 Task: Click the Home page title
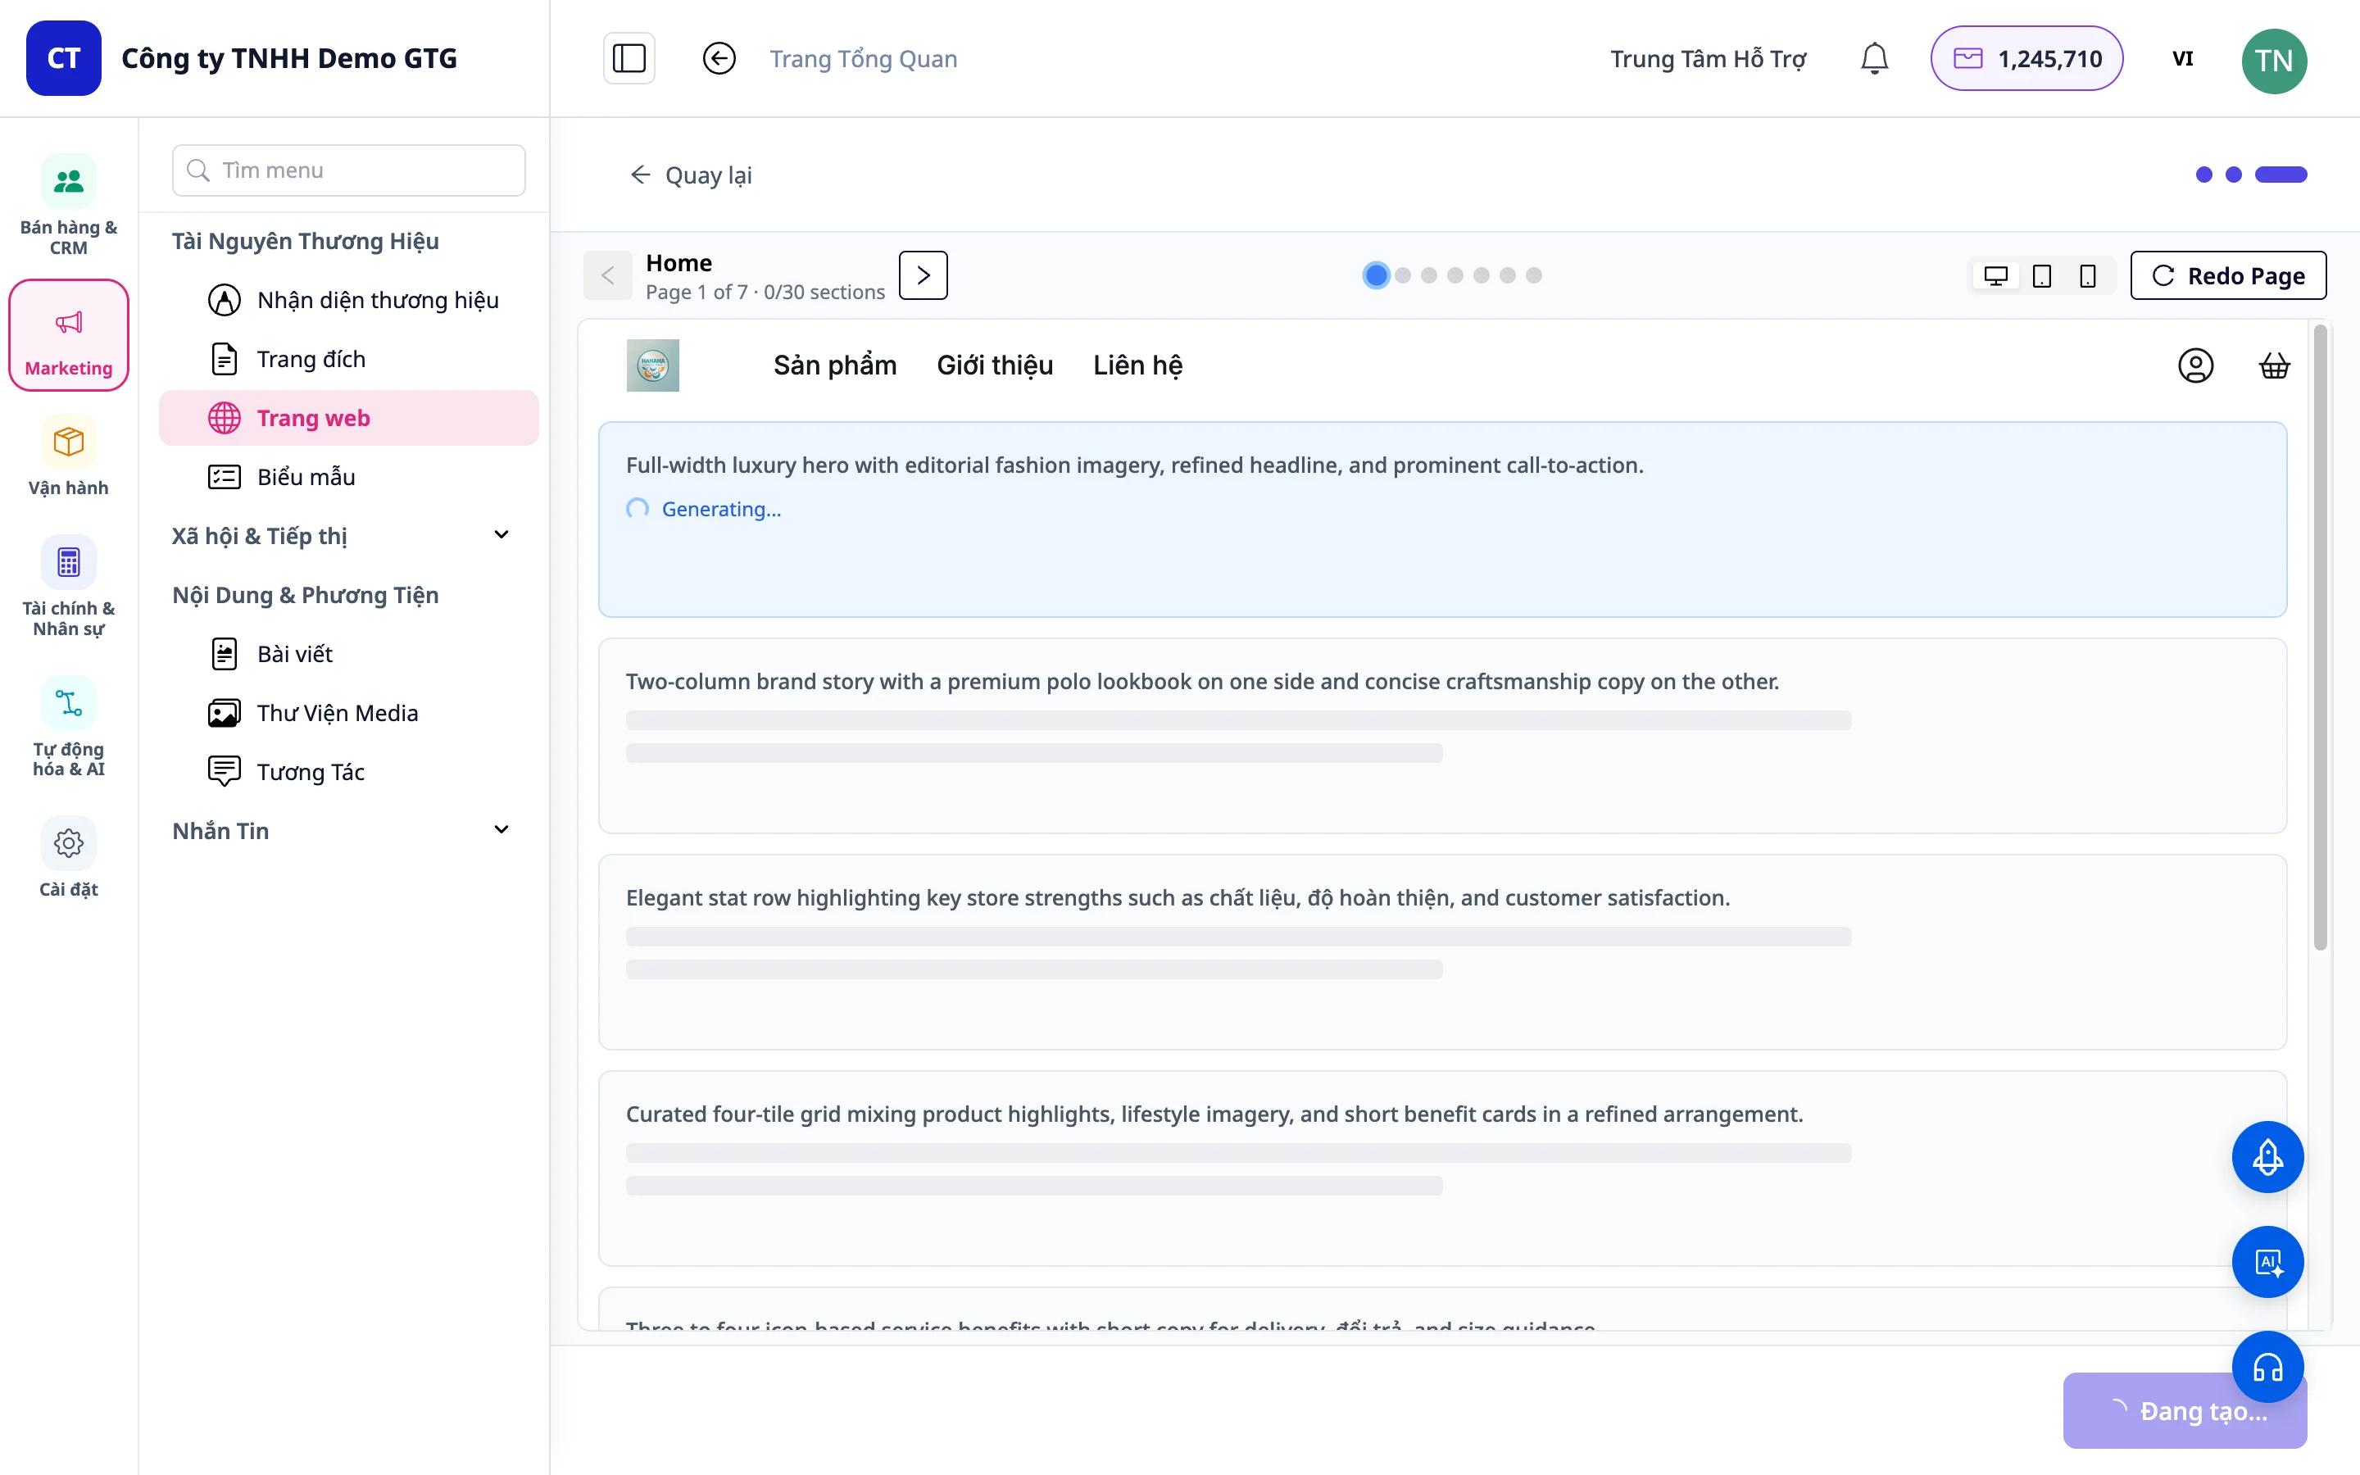pyautogui.click(x=678, y=263)
